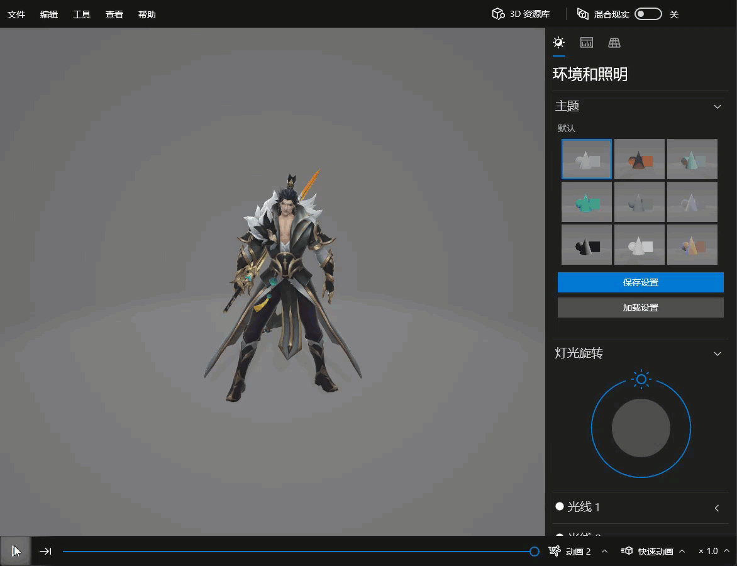Toggle the 光线 1 white dot

pos(559,506)
